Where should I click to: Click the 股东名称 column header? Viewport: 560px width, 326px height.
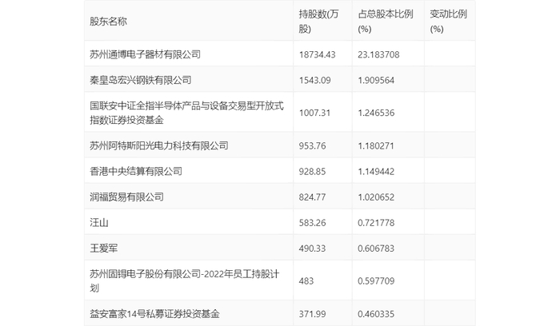pos(108,22)
